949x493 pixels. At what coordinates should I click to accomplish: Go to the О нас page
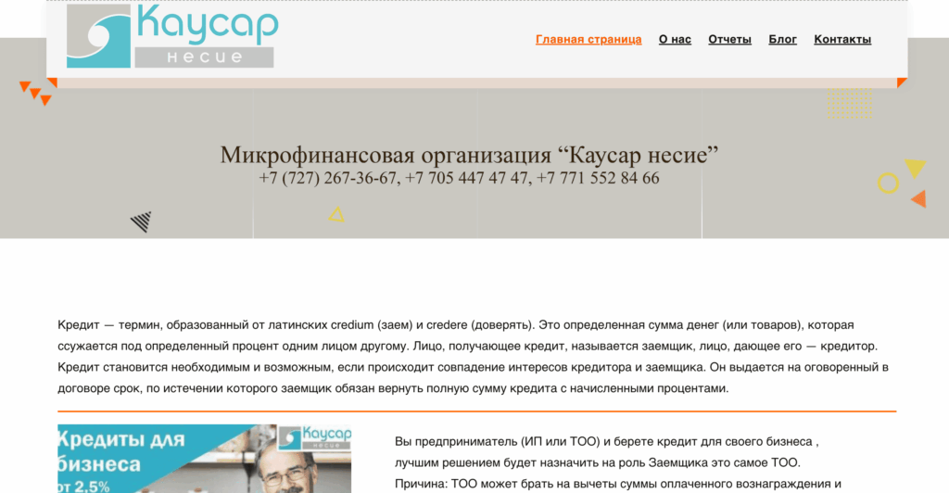(x=675, y=39)
